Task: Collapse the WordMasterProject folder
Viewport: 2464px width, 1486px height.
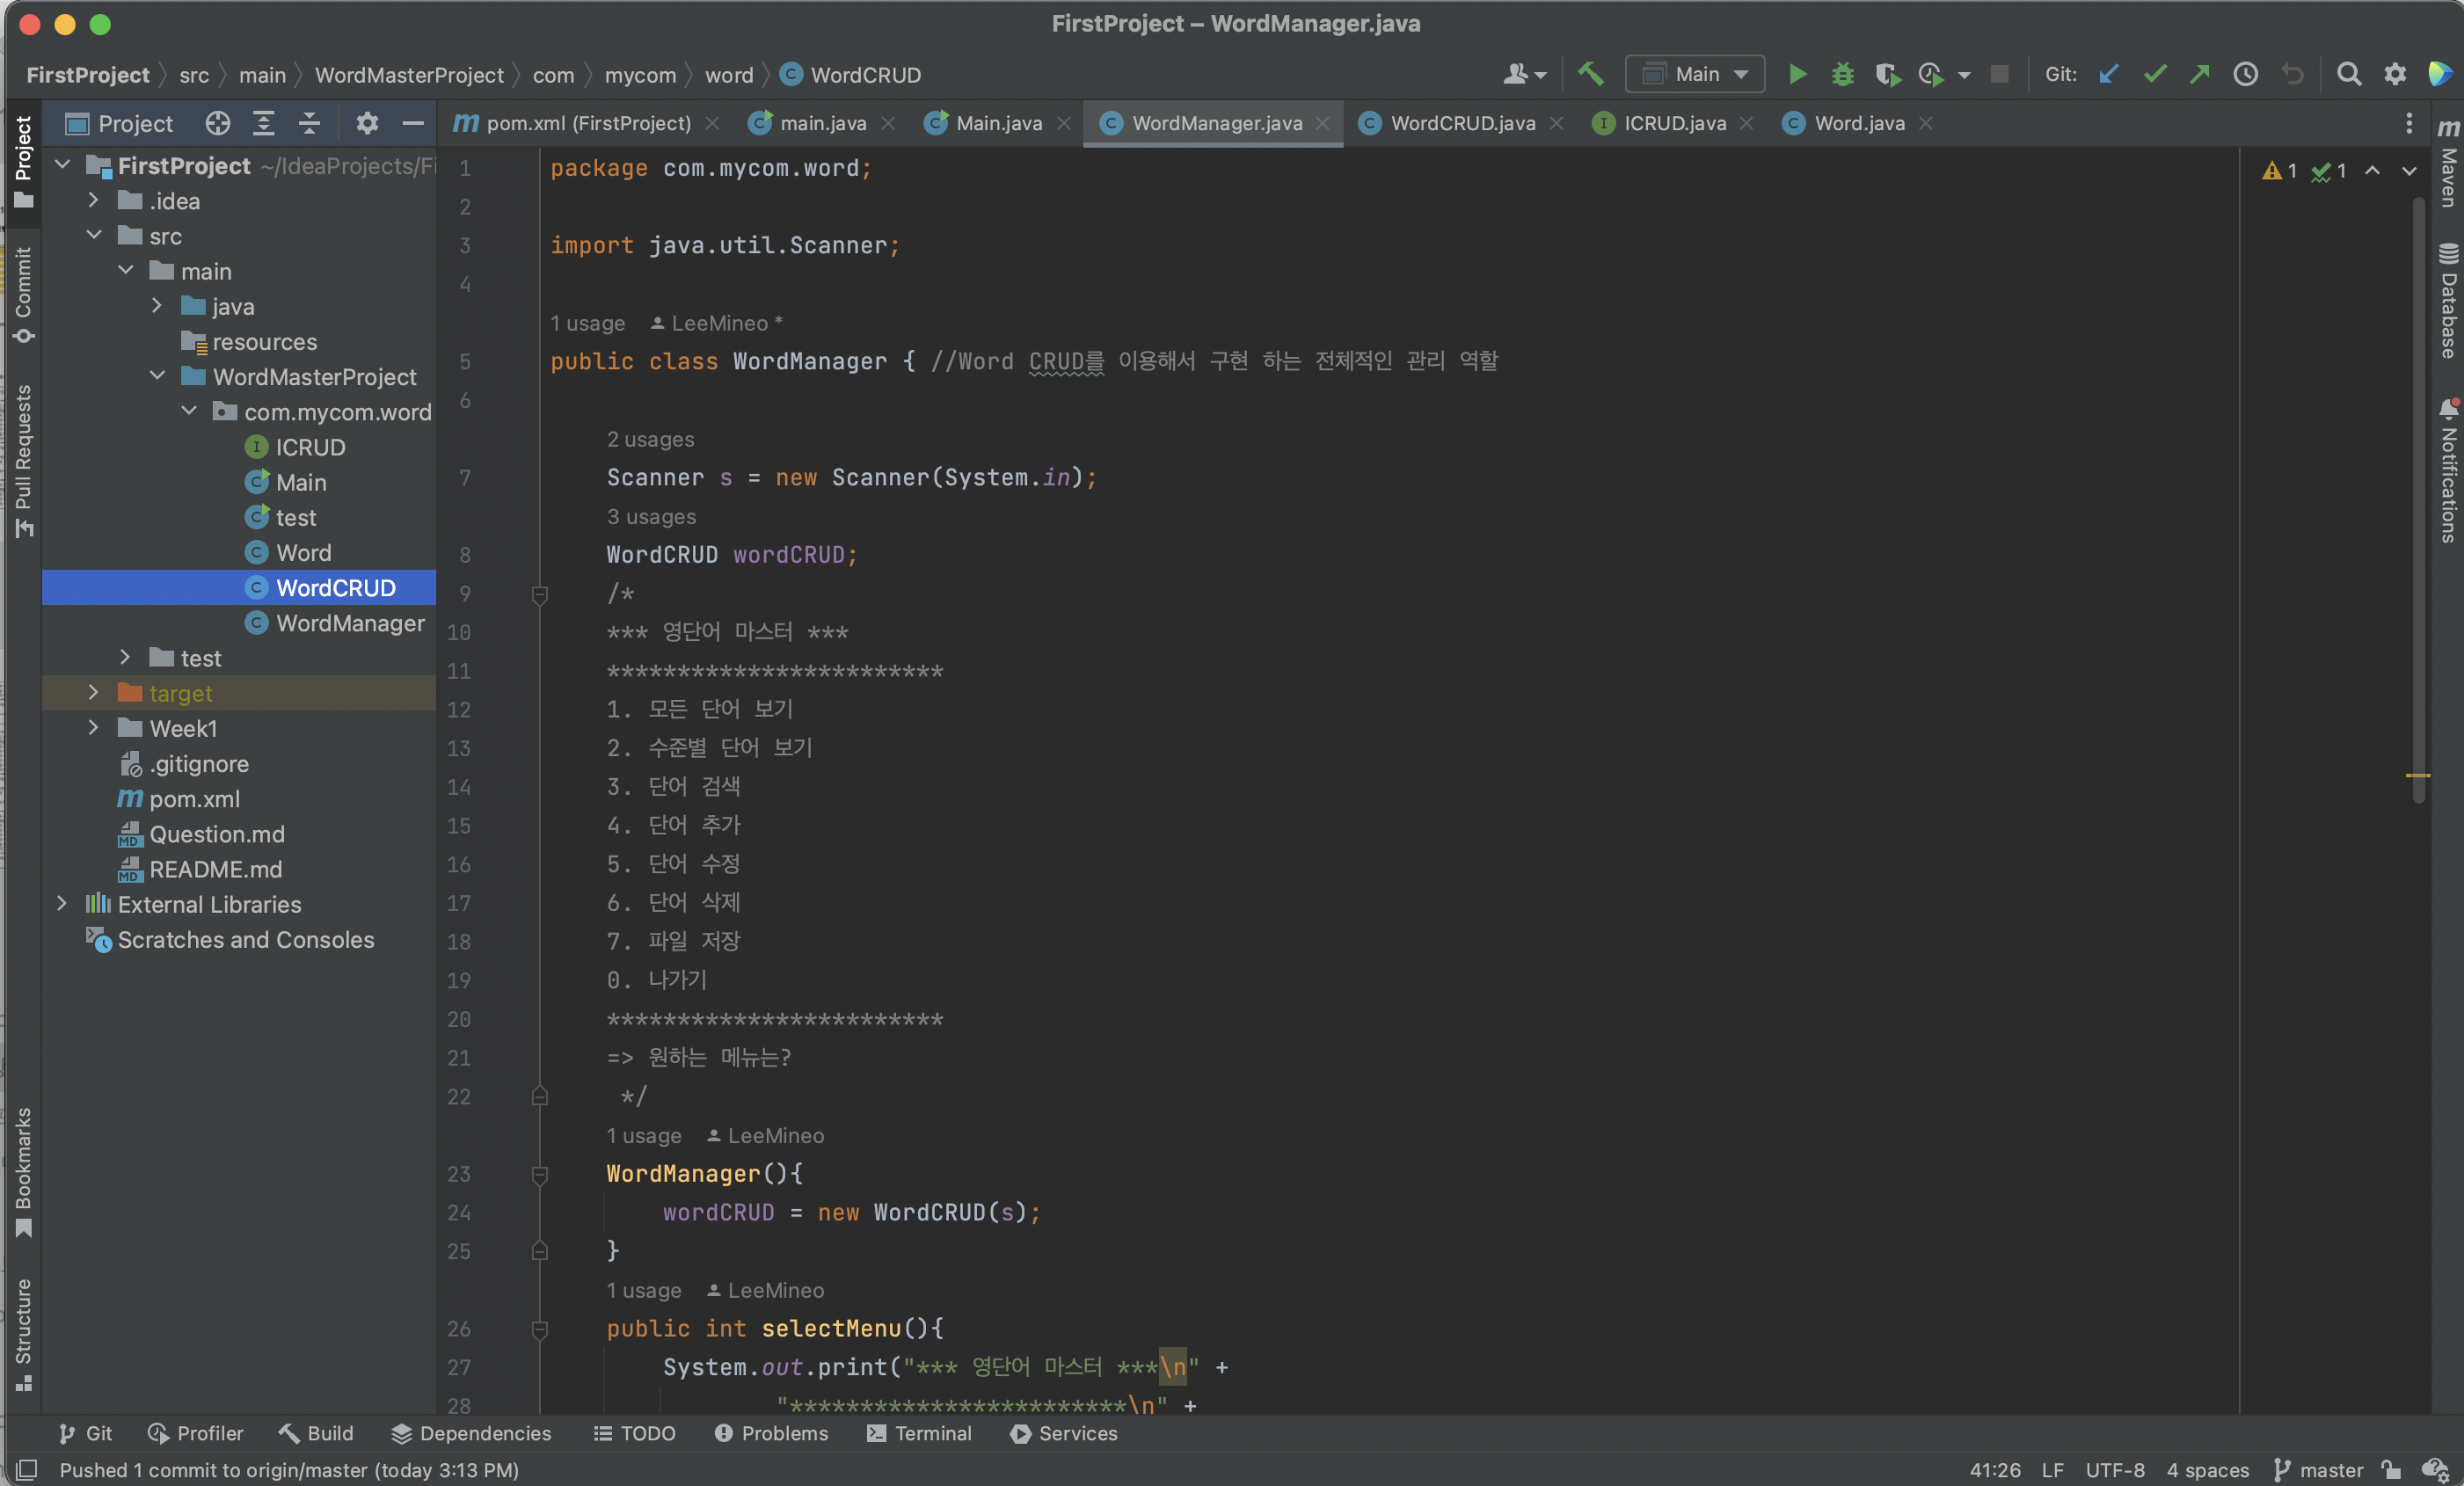Action: 157,376
